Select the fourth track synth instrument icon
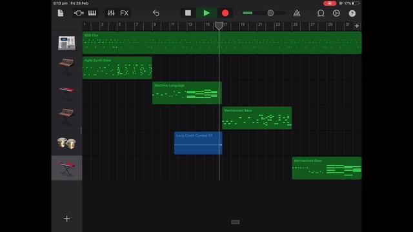 pyautogui.click(x=66, y=116)
